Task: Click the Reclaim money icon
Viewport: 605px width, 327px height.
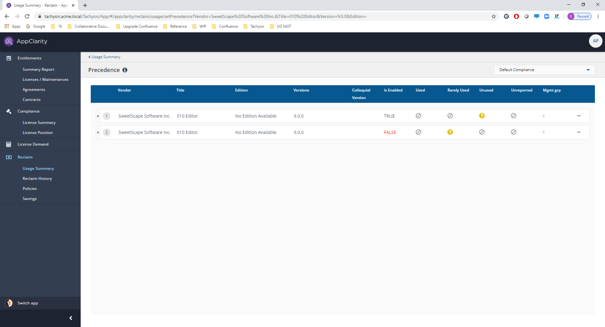Action: click(x=9, y=157)
